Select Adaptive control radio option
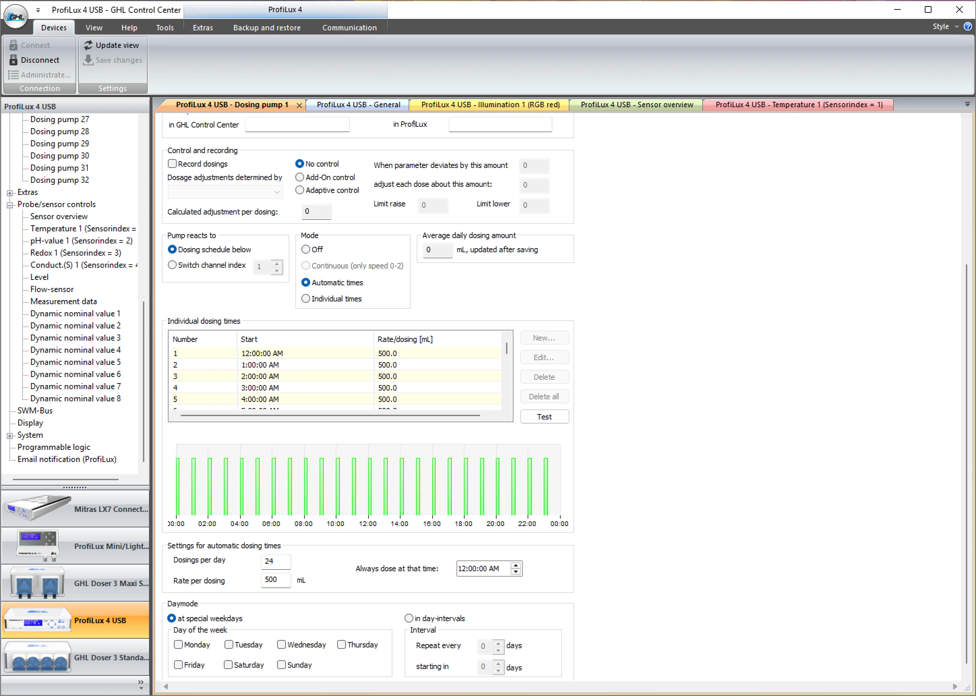This screenshot has height=696, width=976. 299,190
